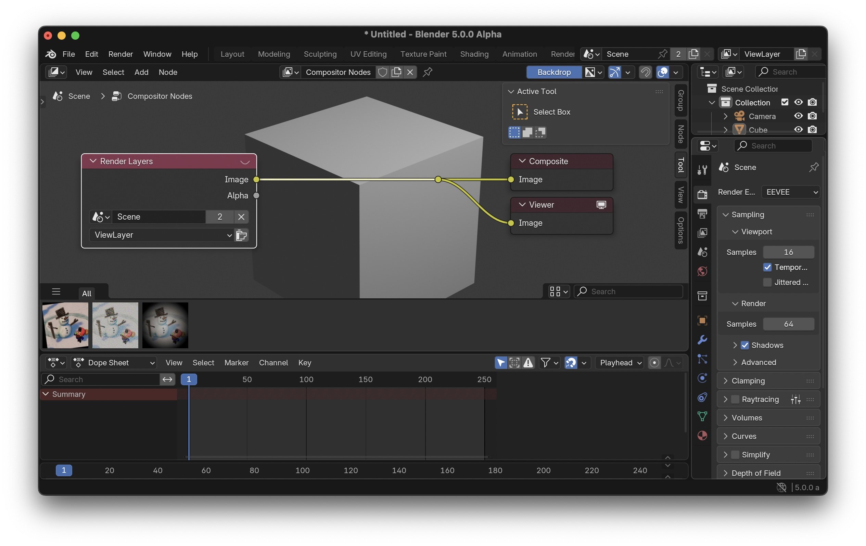Open the Render menu

coord(120,54)
